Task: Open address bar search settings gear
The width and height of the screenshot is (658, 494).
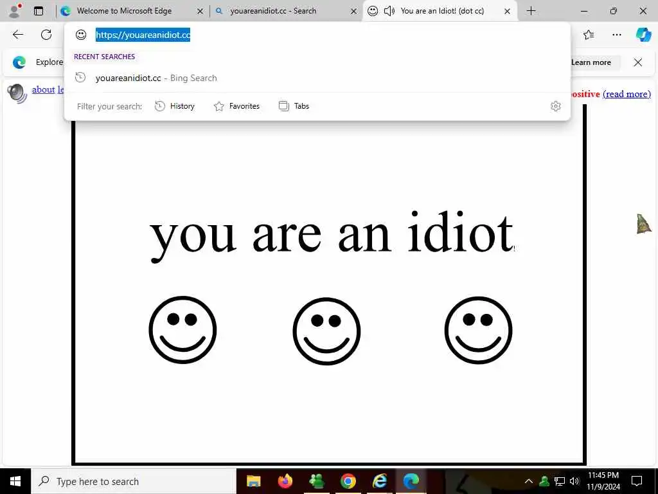Action: coord(556,106)
